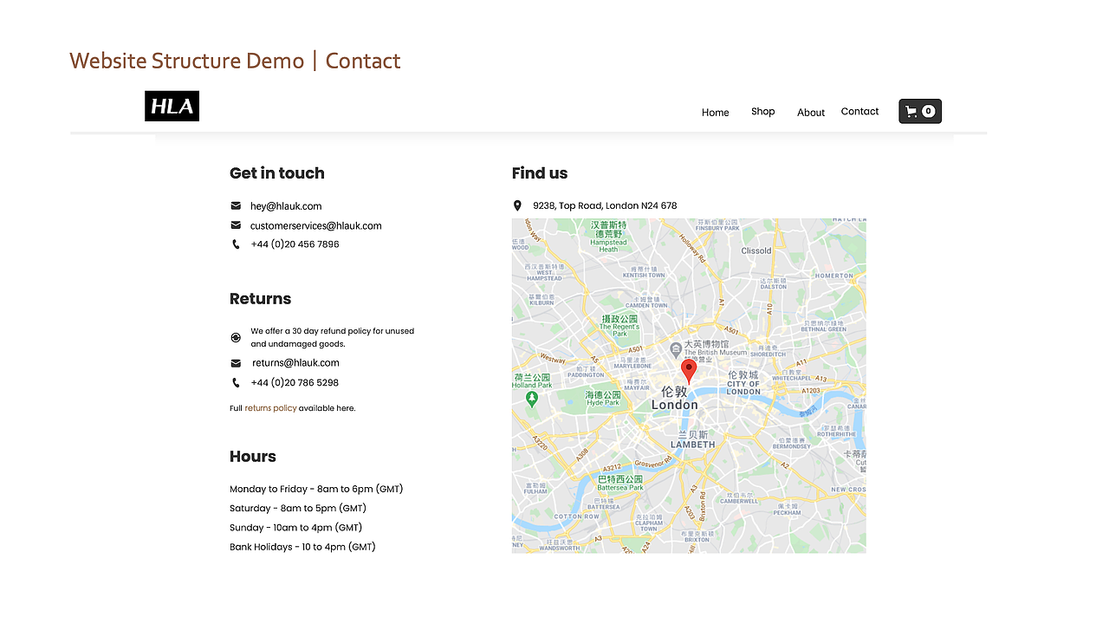Image resolution: width=1109 pixels, height=624 pixels.
Task: Click location pin icon beside the address
Action: point(517,205)
